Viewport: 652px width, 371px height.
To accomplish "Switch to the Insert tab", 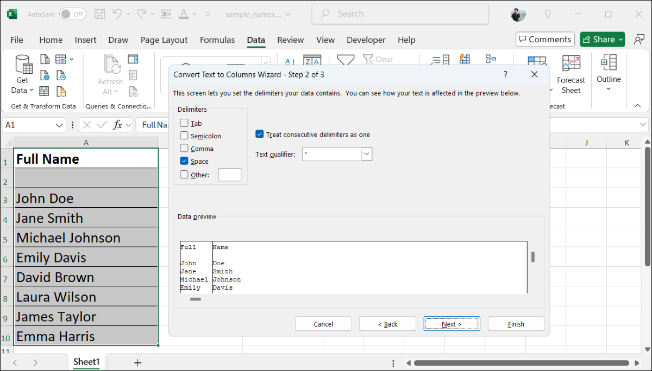I will click(86, 40).
